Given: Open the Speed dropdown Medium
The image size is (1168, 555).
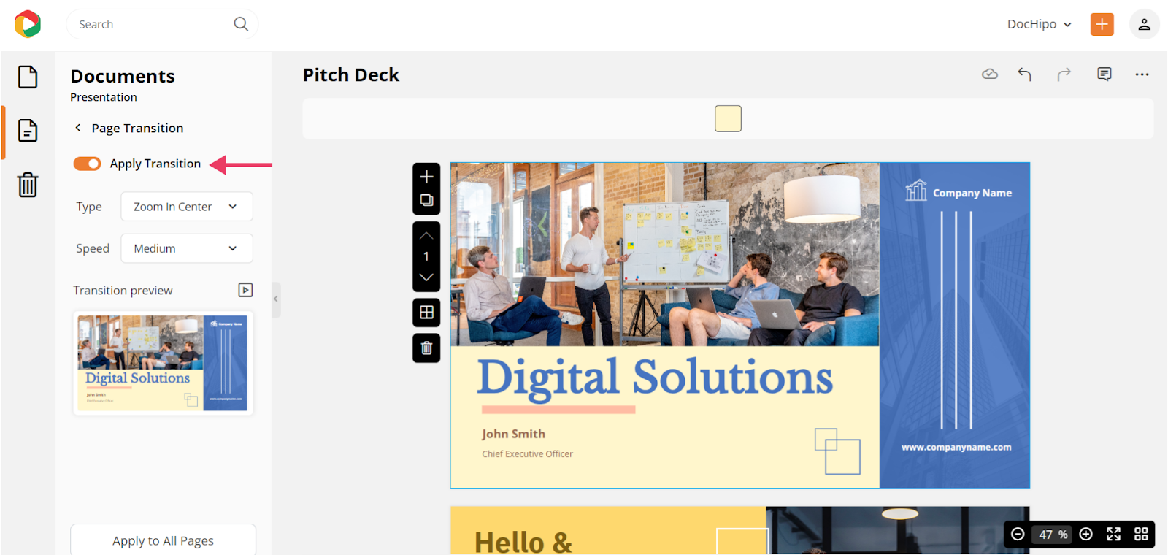Looking at the screenshot, I should click(187, 248).
